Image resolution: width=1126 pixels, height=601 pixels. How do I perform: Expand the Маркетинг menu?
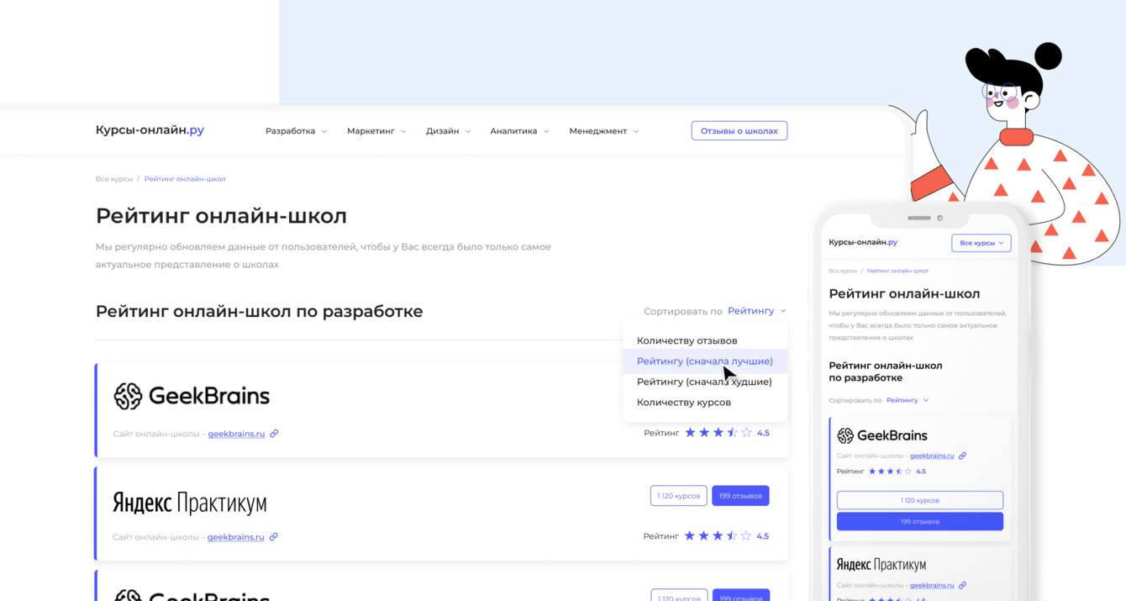(376, 131)
